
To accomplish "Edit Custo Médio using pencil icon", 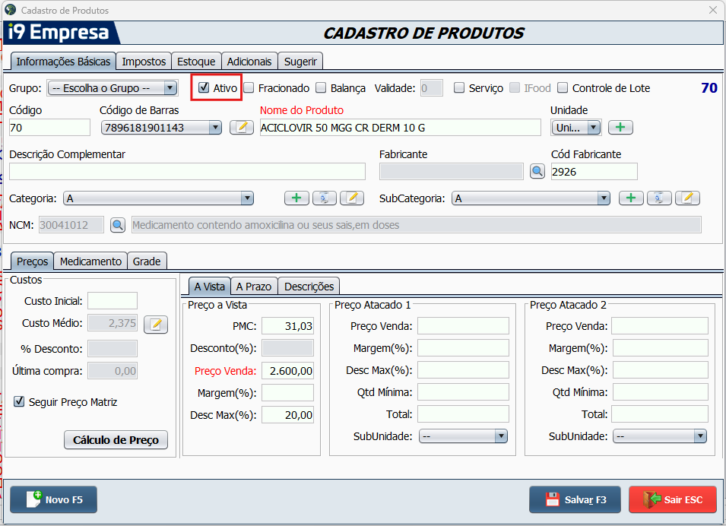I will [x=156, y=325].
